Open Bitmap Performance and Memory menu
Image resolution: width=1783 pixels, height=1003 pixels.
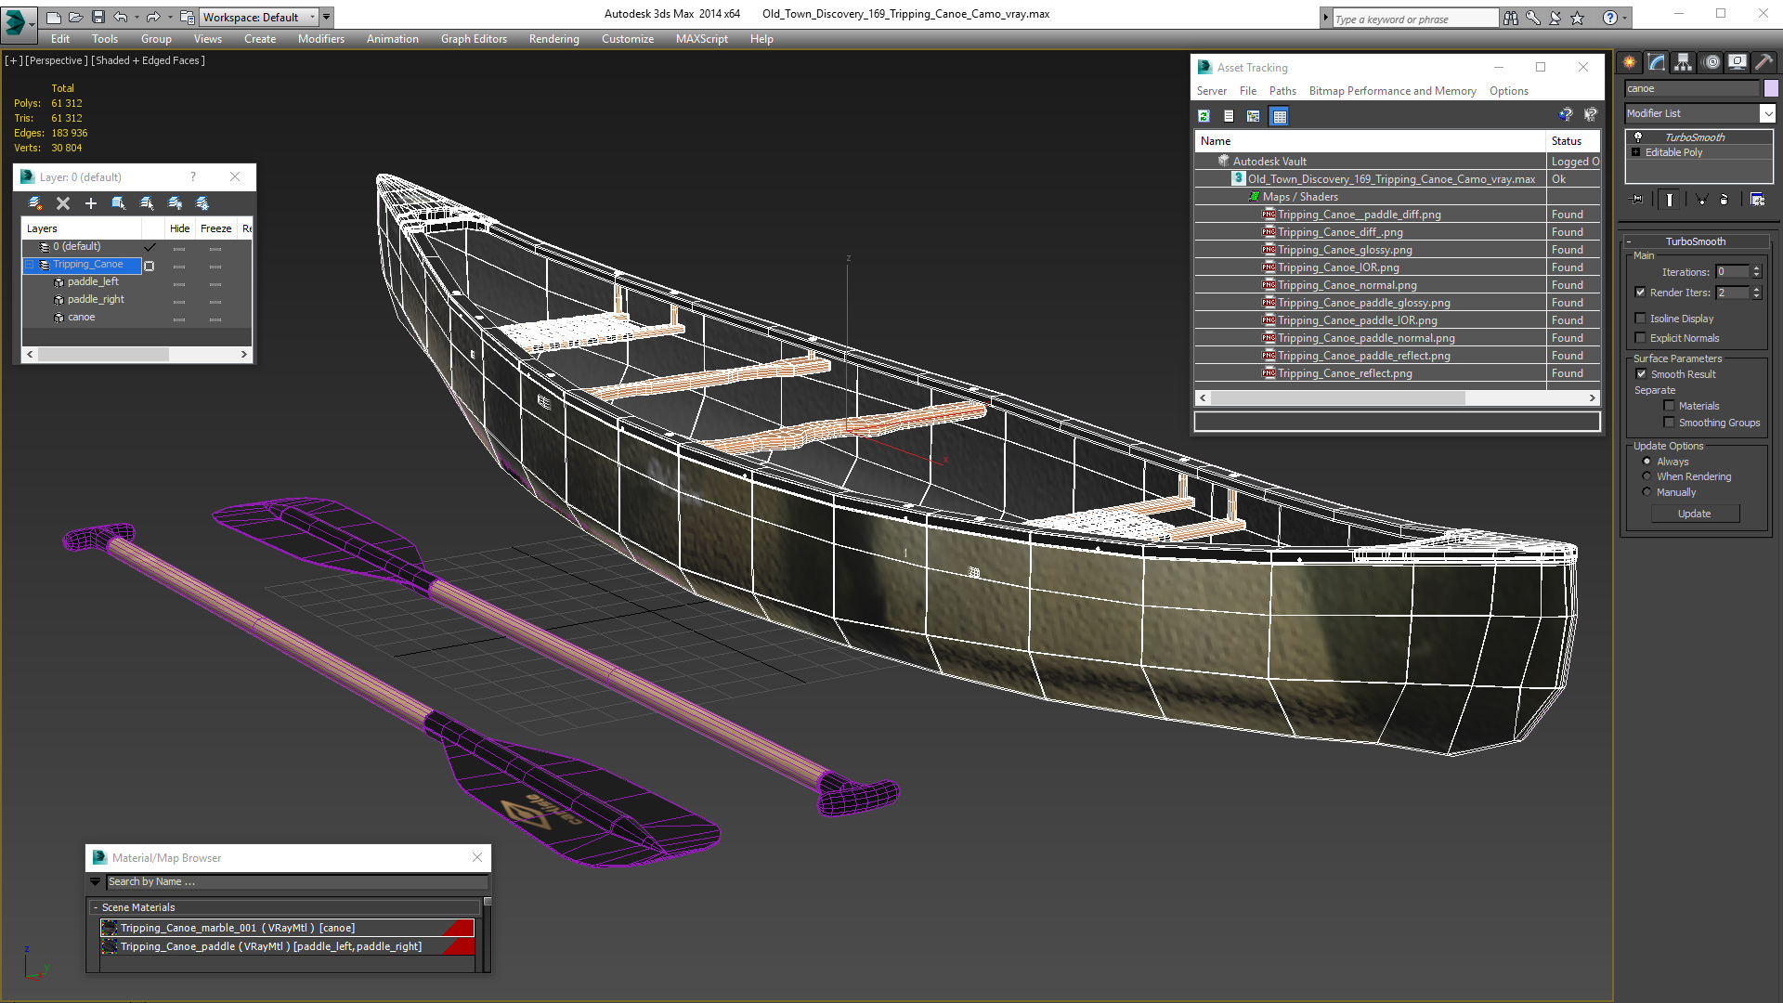1391,91
